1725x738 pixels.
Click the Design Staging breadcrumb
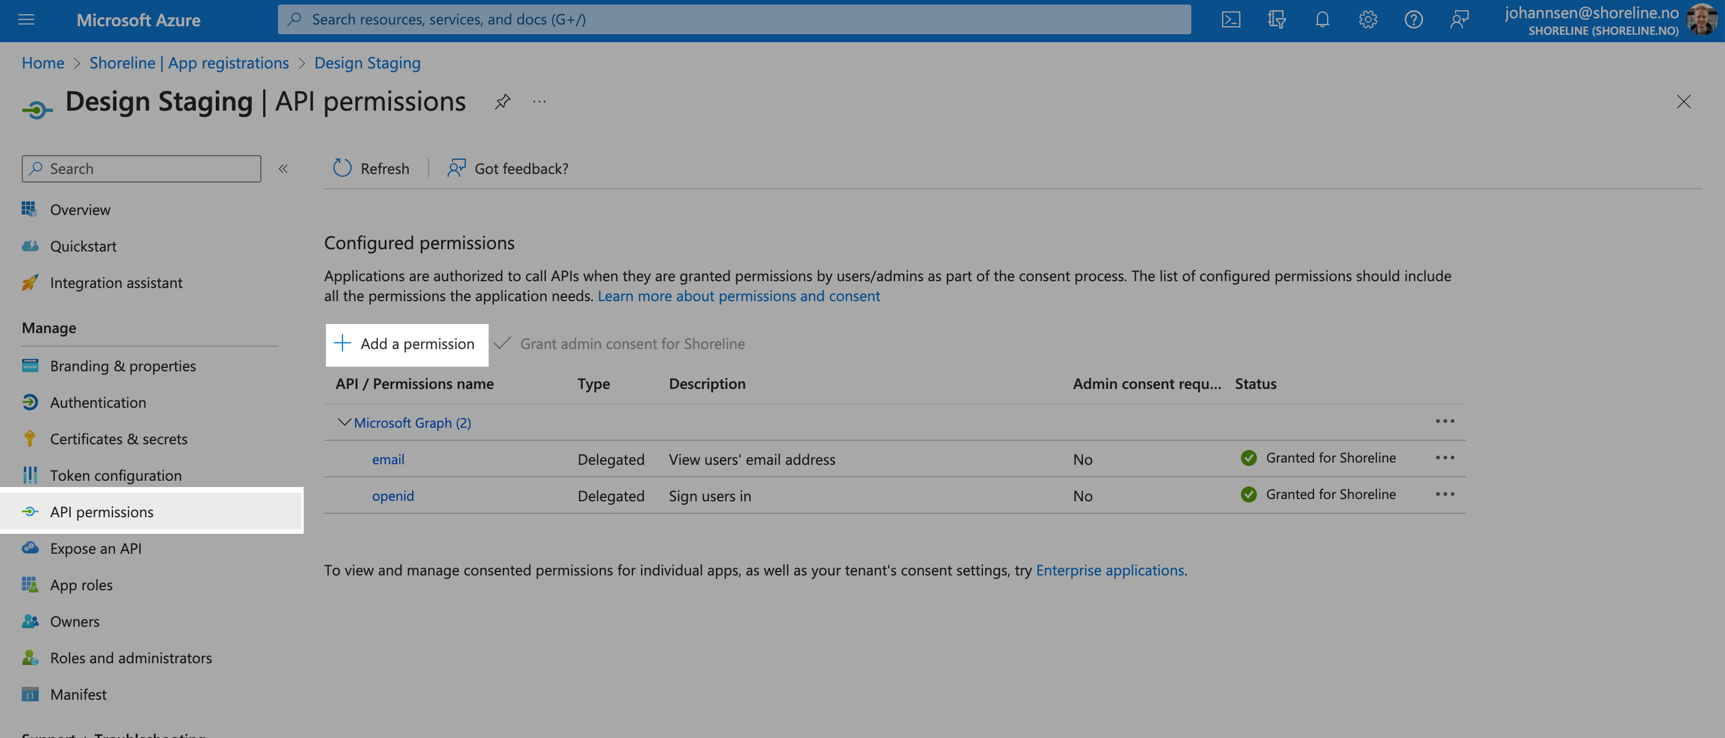[367, 63]
